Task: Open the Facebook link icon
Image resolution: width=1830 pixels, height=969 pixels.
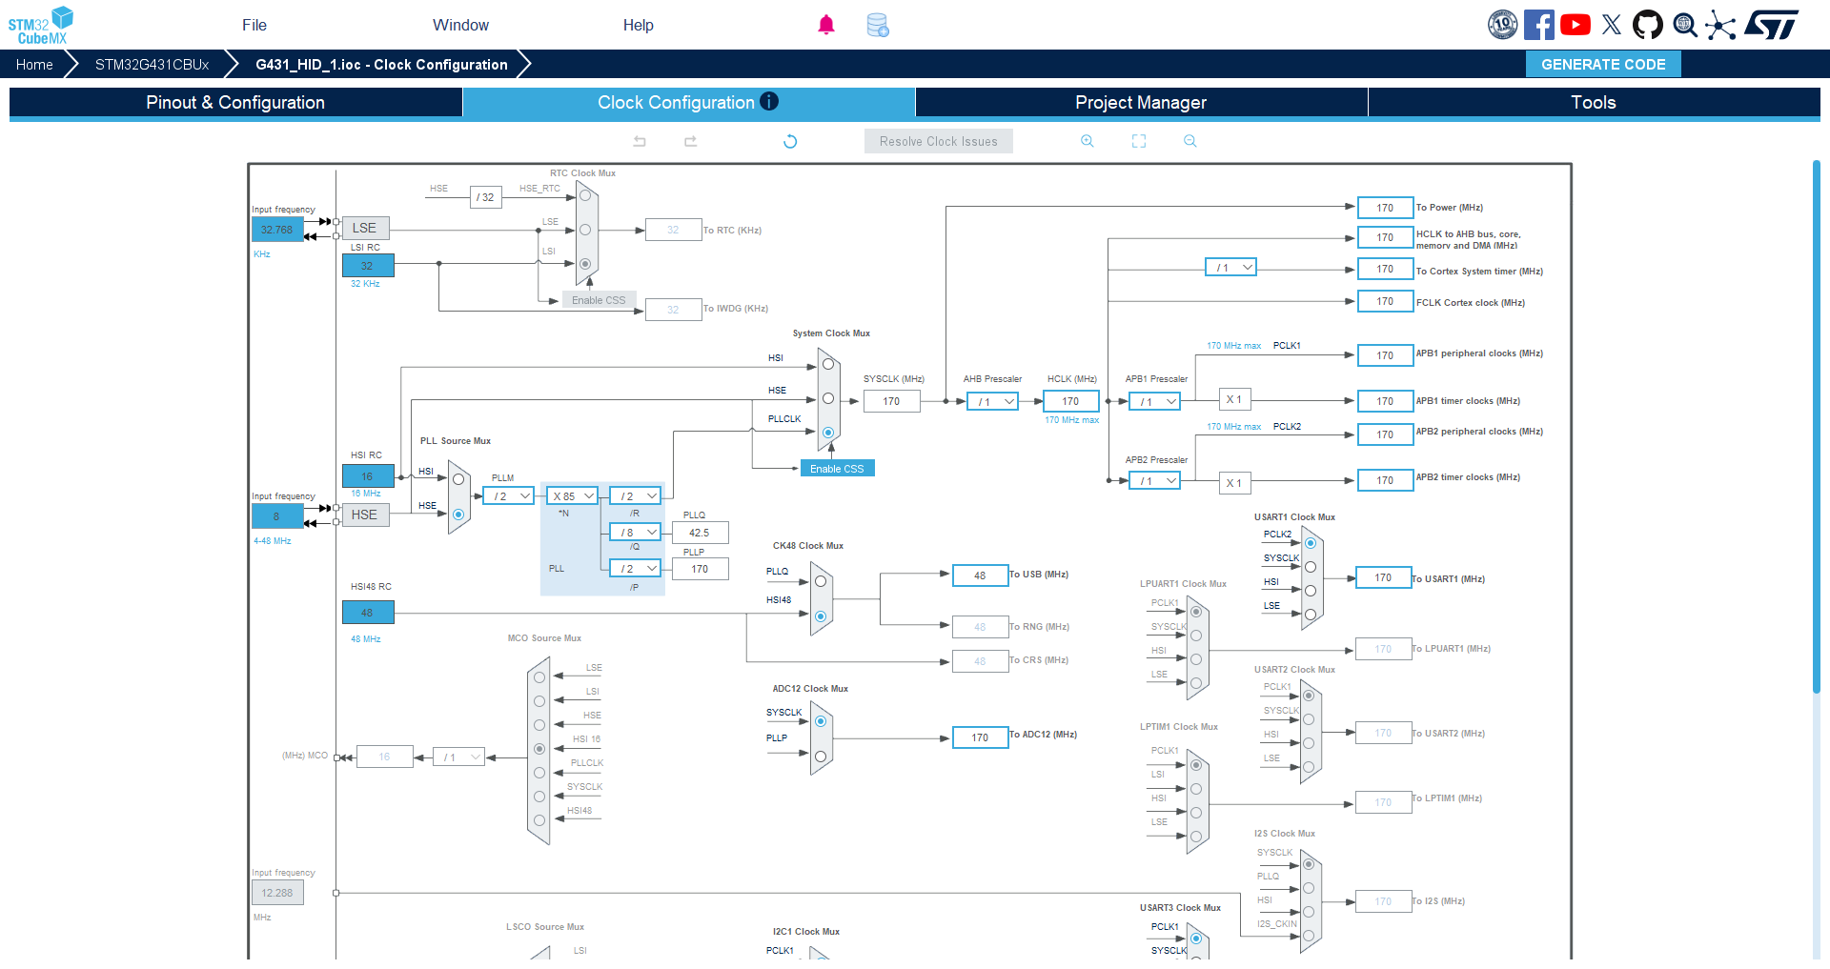Action: pos(1538,25)
